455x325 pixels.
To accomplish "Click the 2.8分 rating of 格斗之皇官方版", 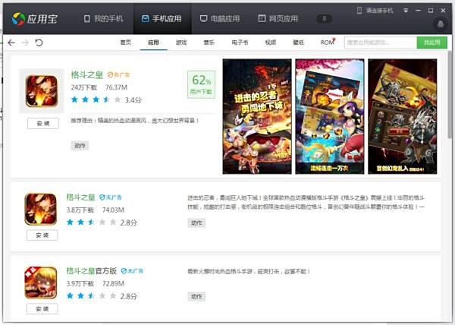I will pos(102,296).
